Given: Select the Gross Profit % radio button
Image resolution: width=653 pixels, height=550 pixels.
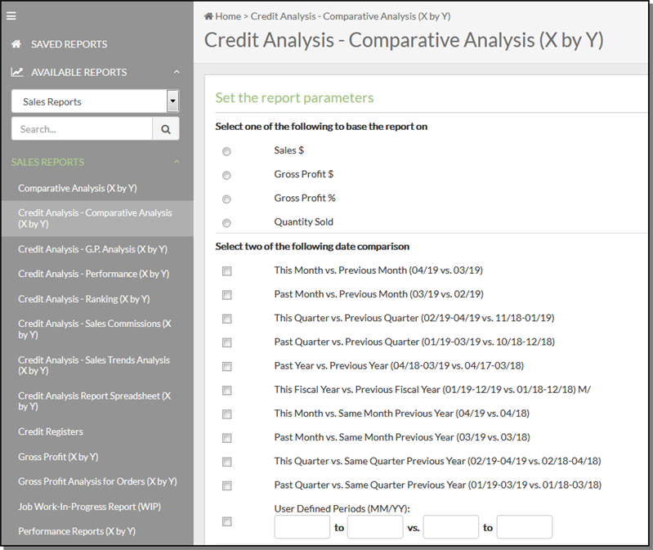Looking at the screenshot, I should coord(226,199).
